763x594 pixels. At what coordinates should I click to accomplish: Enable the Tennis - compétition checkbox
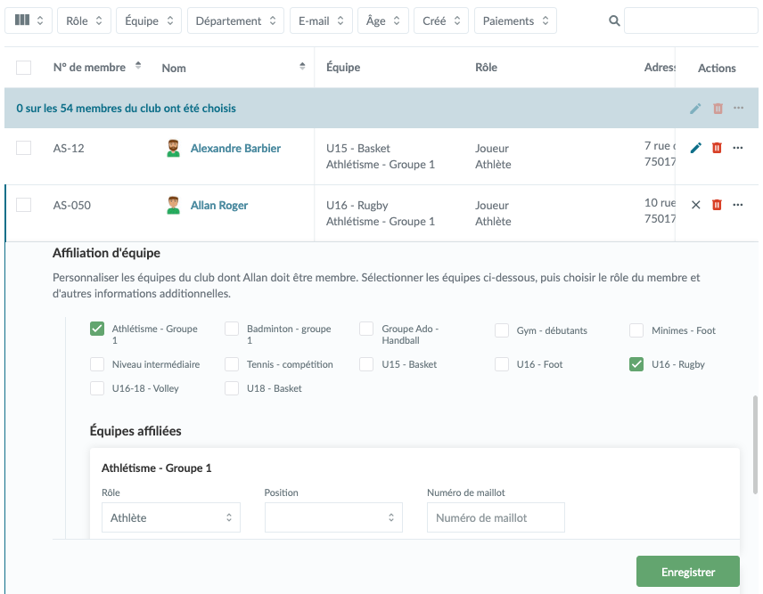tap(232, 364)
